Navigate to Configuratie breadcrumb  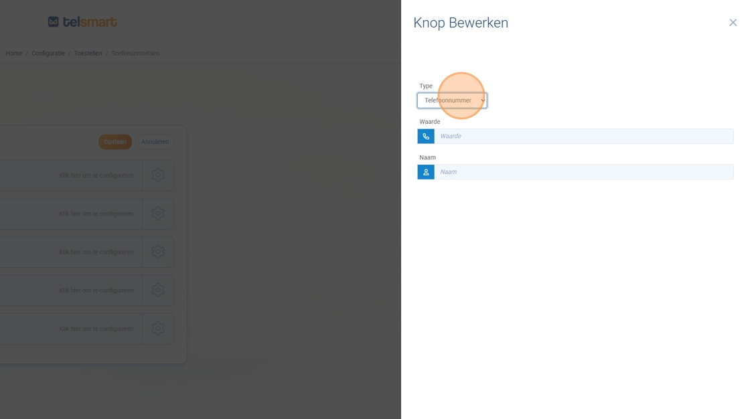tap(48, 54)
